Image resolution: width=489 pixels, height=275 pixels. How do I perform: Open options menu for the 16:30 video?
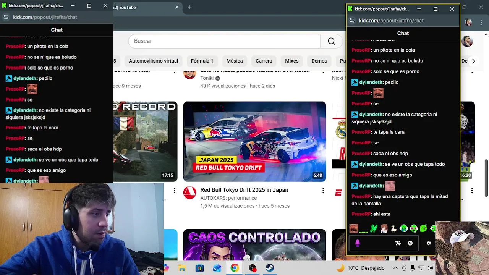472,190
